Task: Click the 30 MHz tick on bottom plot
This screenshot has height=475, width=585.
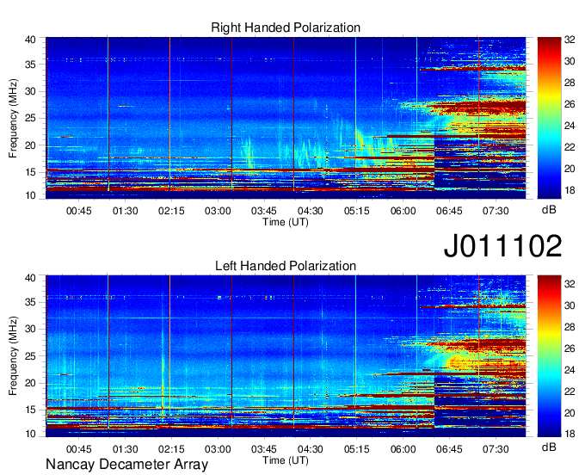Action: [x=30, y=329]
